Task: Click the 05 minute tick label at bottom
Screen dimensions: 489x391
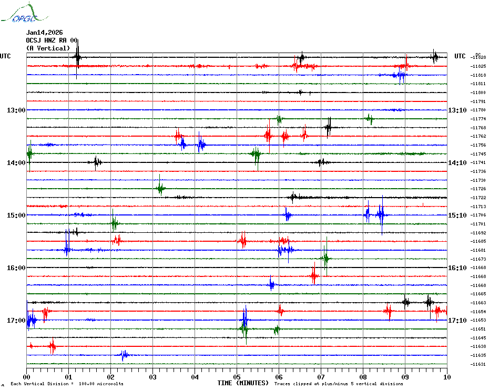Action: coord(237,377)
